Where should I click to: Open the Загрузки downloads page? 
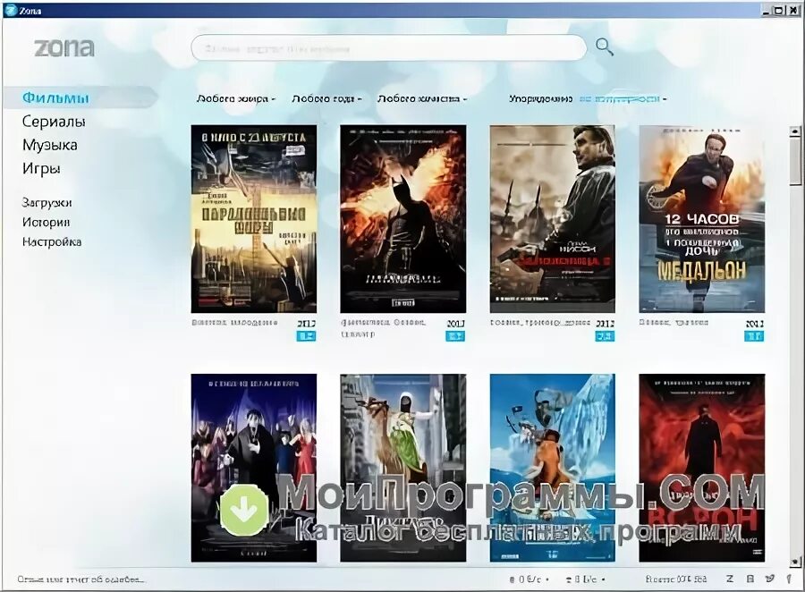click(47, 203)
